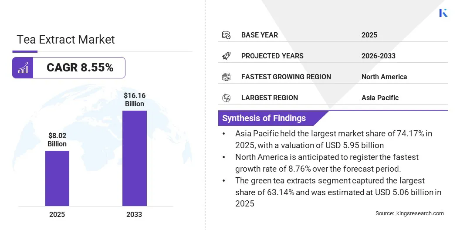Click the Synthesis of Findings banner
This screenshot has height=230, width=460.
[x=273, y=118]
